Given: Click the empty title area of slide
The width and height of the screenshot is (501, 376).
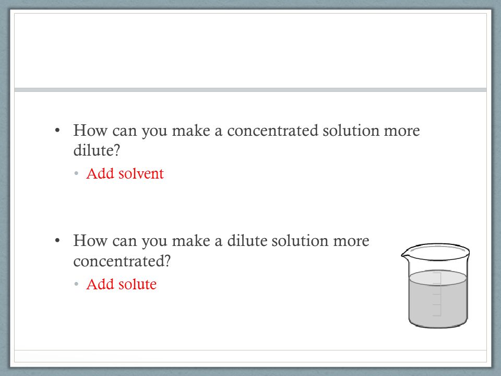Looking at the screenshot, I should (x=250, y=51).
